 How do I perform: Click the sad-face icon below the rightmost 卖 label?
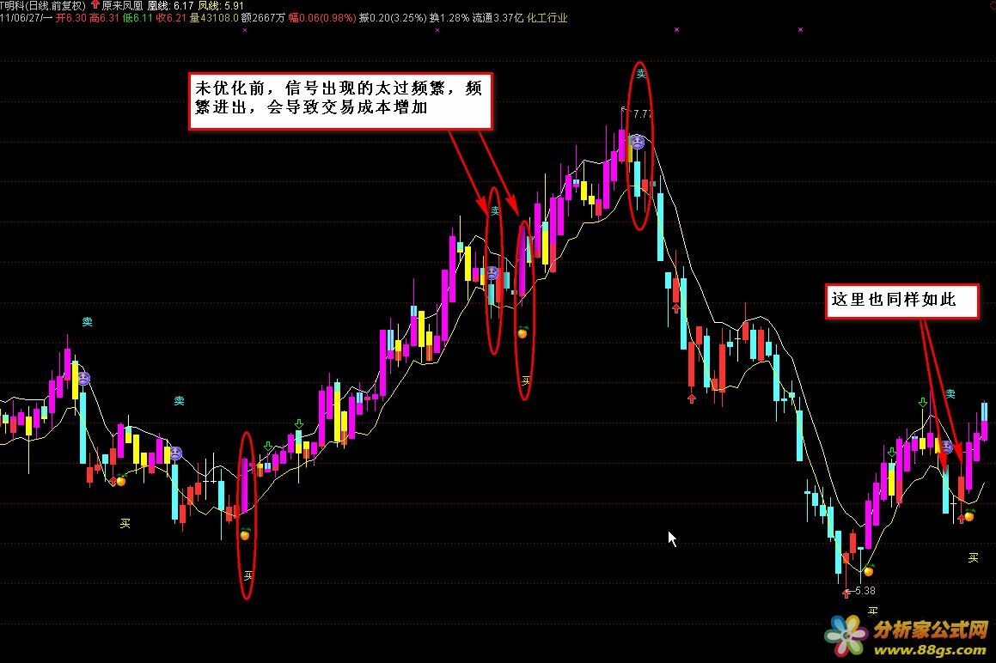coord(946,447)
